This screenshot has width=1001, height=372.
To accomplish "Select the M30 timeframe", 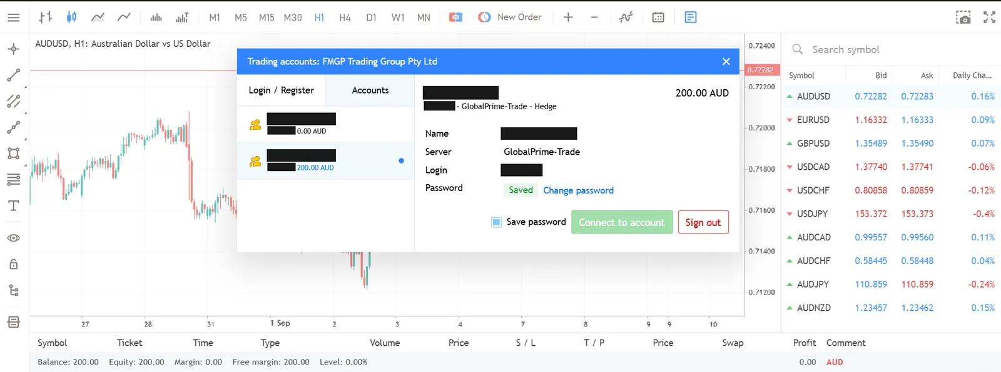I will 293,17.
